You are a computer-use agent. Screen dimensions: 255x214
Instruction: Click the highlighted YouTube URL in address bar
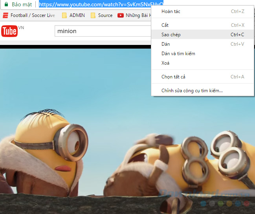pos(94,5)
